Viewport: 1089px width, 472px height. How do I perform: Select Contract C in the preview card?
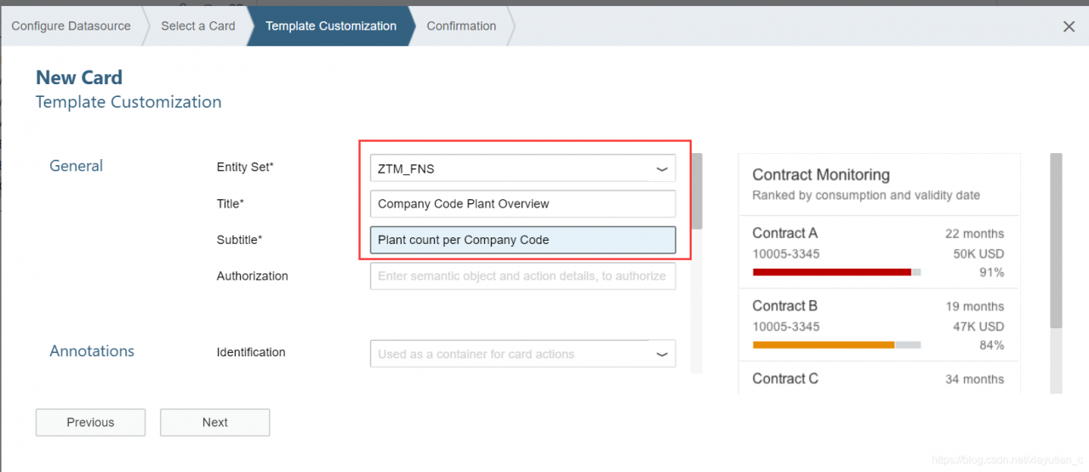point(785,379)
